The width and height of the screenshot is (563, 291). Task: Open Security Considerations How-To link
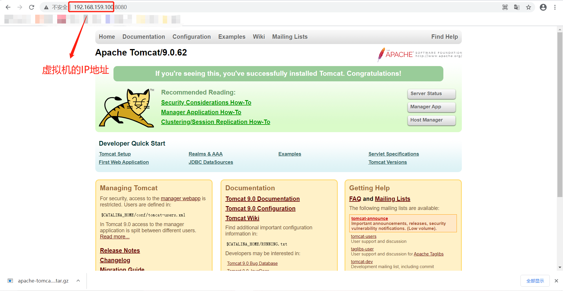[x=206, y=102]
